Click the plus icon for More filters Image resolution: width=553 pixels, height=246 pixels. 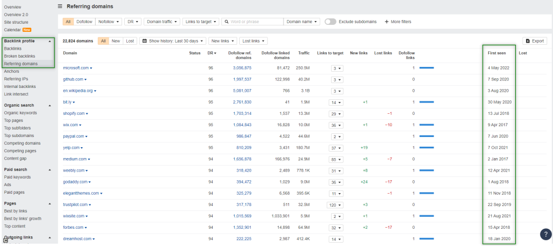tap(387, 22)
